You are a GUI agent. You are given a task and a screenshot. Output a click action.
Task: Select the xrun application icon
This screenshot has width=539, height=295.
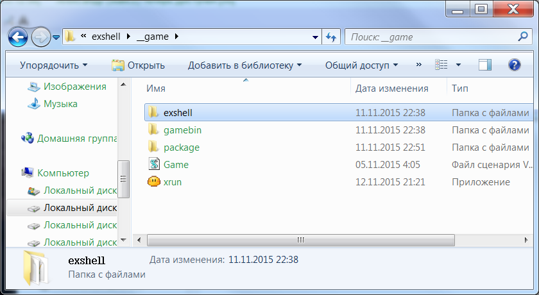[154, 182]
